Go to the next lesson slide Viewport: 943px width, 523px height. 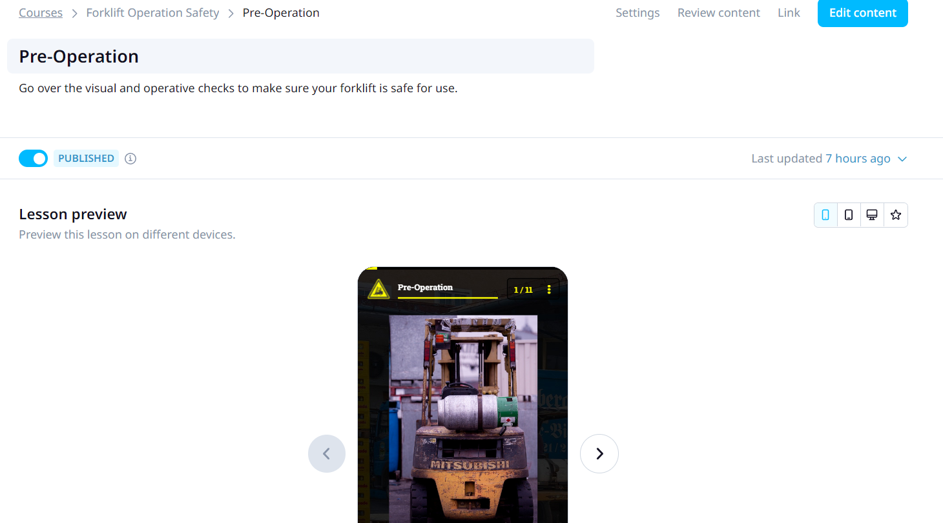click(599, 453)
